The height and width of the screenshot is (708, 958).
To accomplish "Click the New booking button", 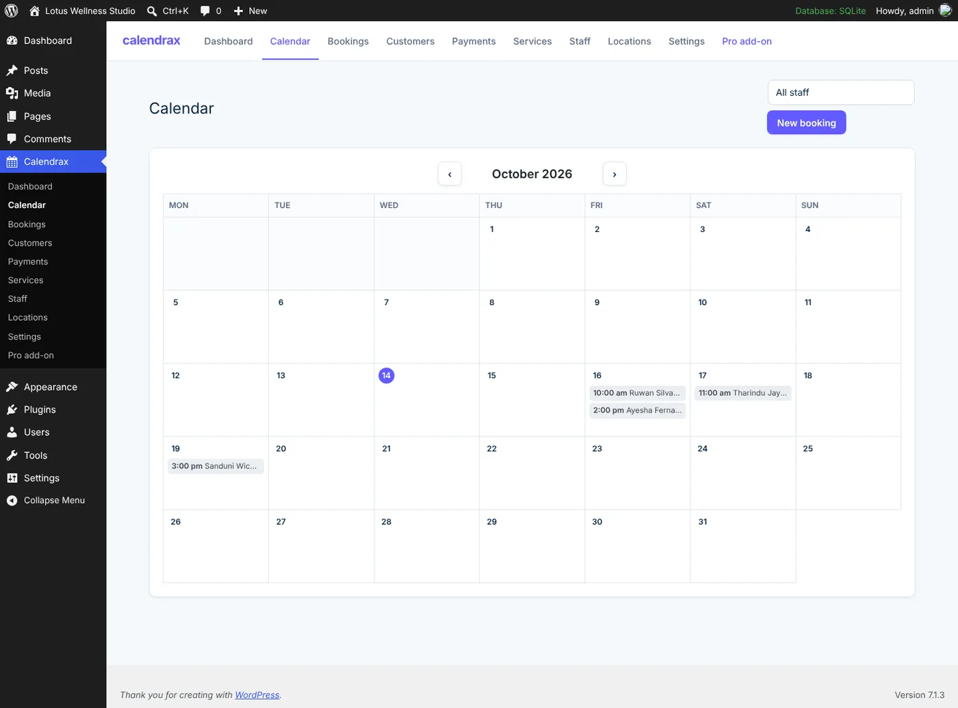I will coord(806,122).
